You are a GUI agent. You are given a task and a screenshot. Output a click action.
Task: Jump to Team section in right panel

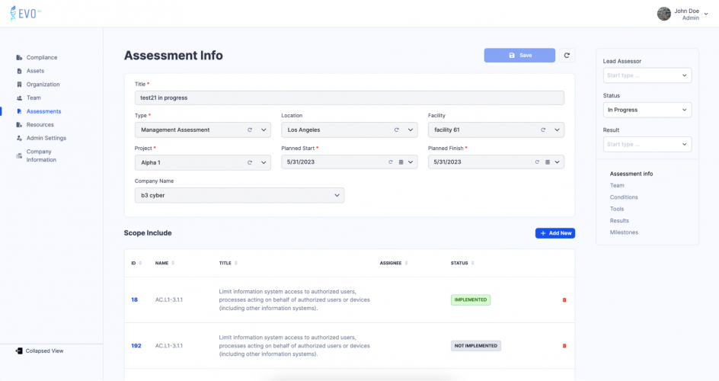617,186
